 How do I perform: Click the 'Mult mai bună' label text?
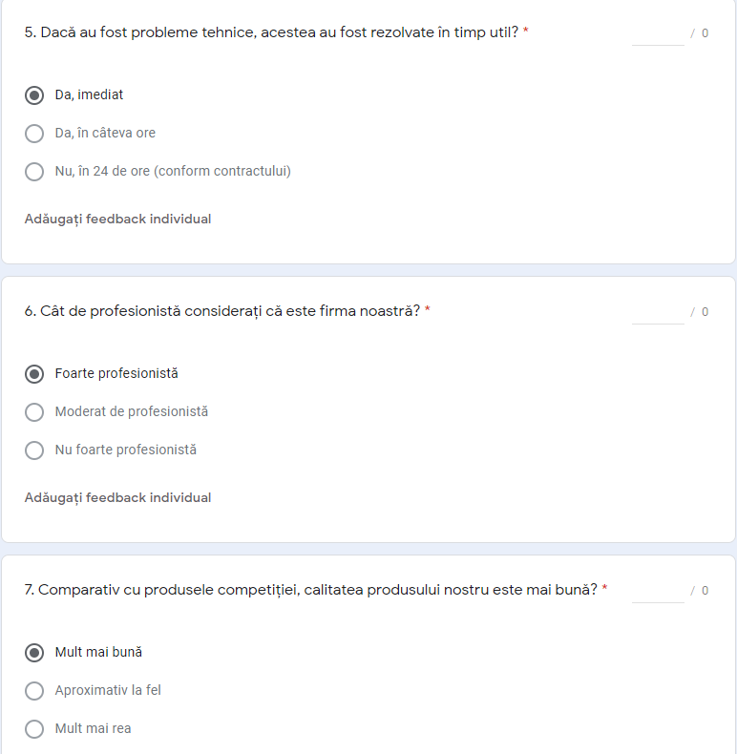pyautogui.click(x=98, y=653)
